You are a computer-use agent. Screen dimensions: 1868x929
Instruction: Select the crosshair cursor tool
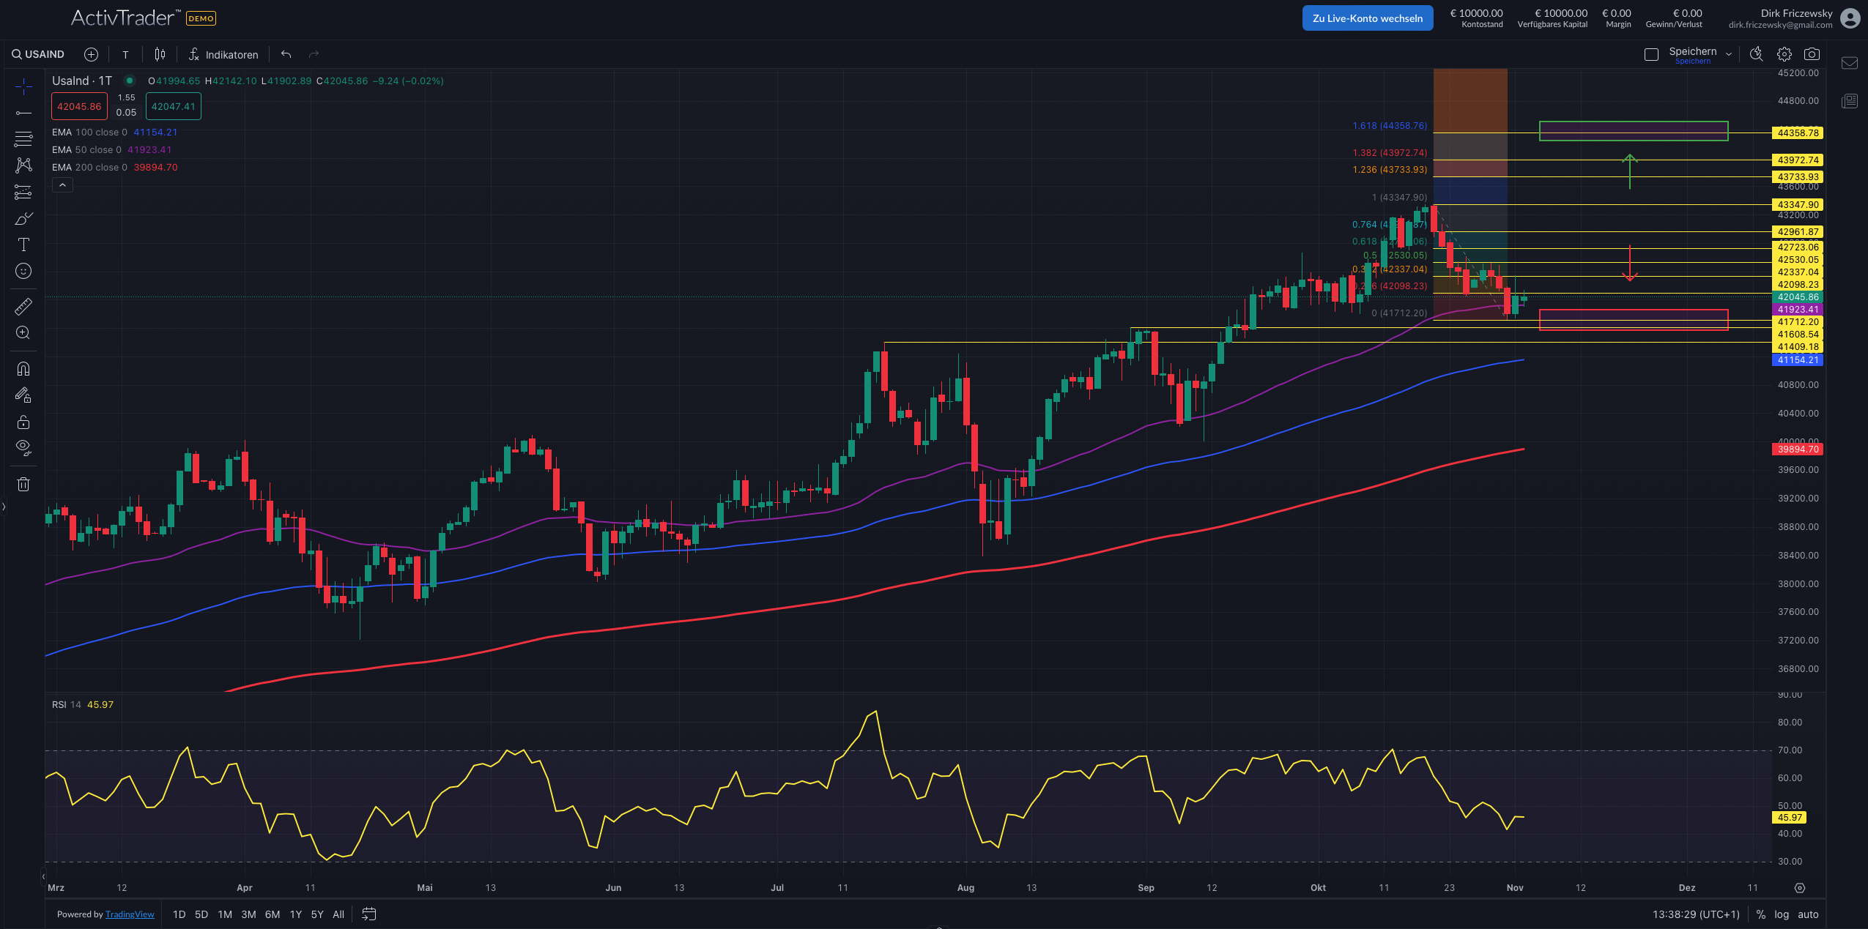[23, 86]
